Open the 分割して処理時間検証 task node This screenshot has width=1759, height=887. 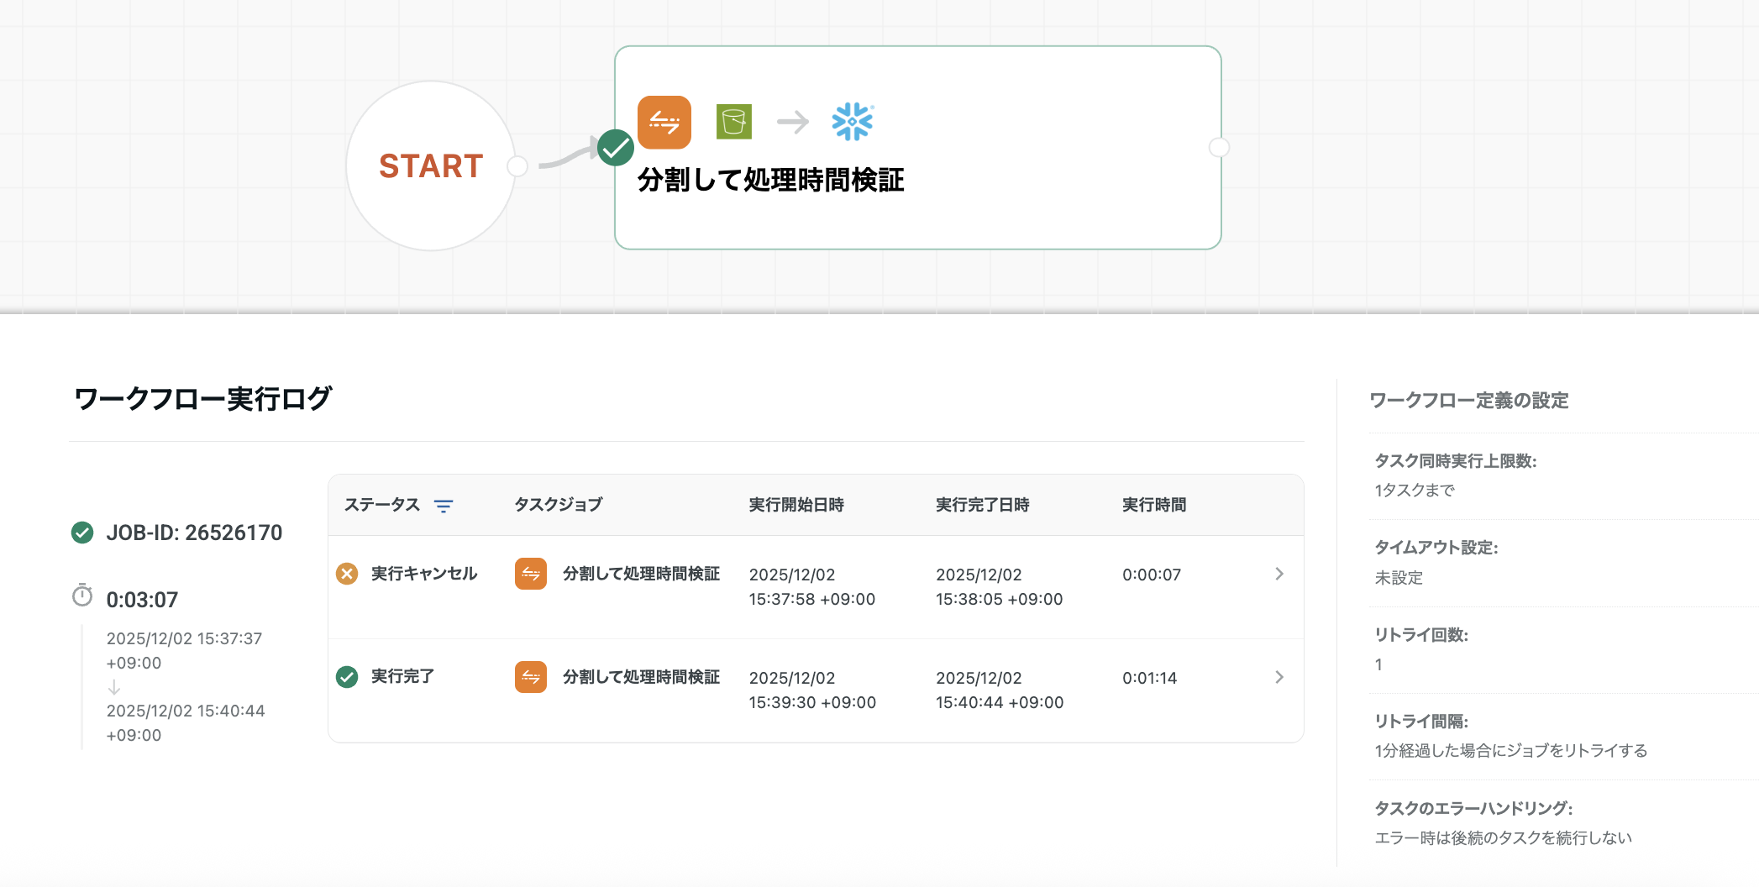917,181
